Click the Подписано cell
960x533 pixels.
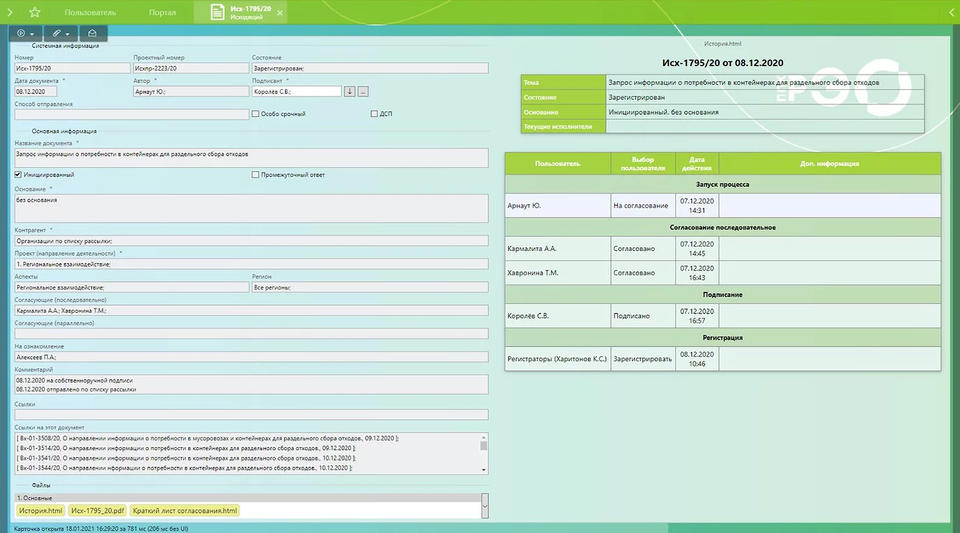tap(643, 316)
